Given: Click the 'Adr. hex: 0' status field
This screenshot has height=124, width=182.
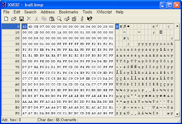Looking at the screenshot, I should point(19,120).
